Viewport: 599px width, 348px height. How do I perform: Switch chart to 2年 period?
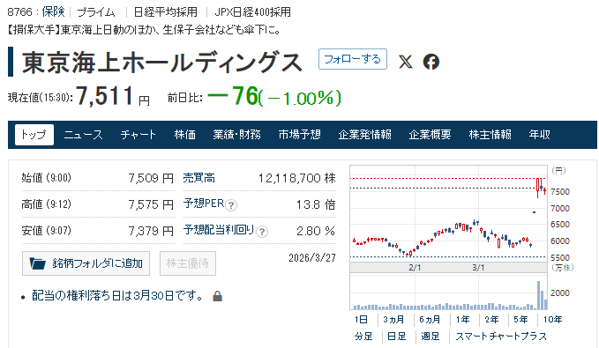tap(491, 320)
